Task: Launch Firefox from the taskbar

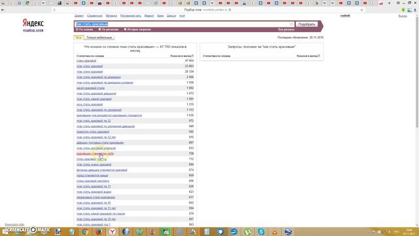Action: [x=99, y=231]
